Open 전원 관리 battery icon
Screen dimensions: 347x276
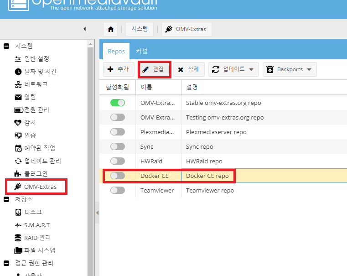coord(19,110)
